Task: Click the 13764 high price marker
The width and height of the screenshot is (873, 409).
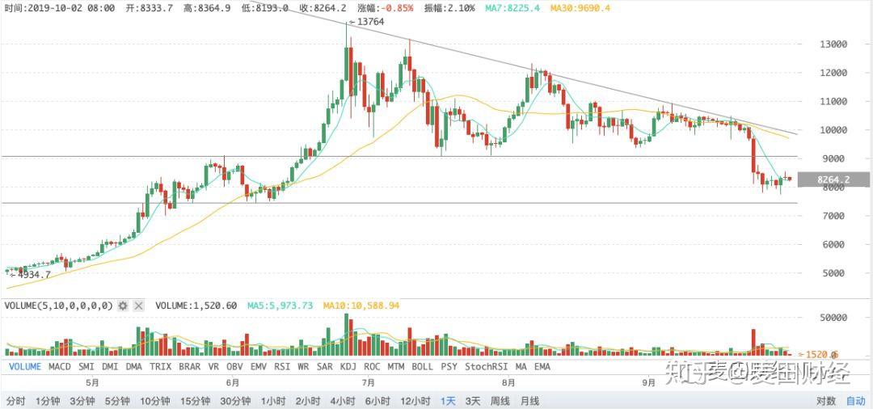Action: tap(369, 22)
